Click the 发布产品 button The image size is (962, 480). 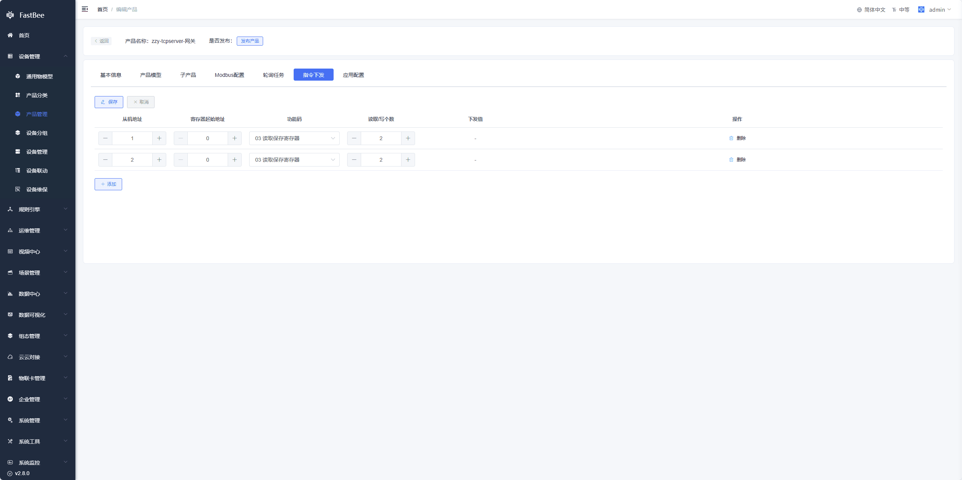(250, 41)
